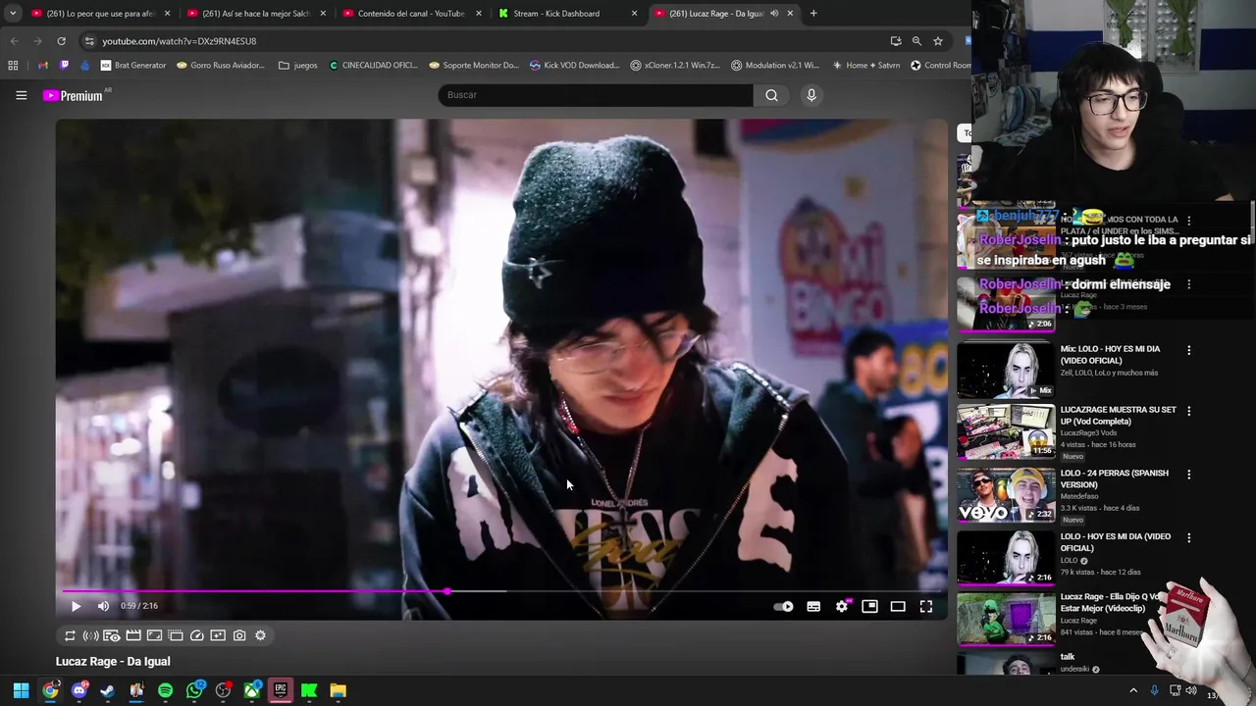Switch to 'Lo peor que use para afe' tab

tap(99, 13)
